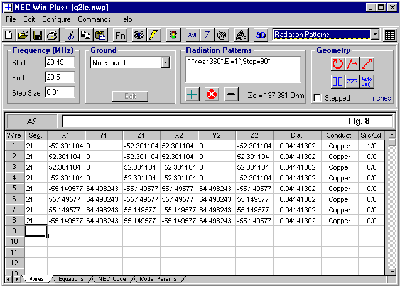The width and height of the screenshot is (400, 286).
Task: Click the Auto Seg. geometry button
Action: [x=367, y=81]
